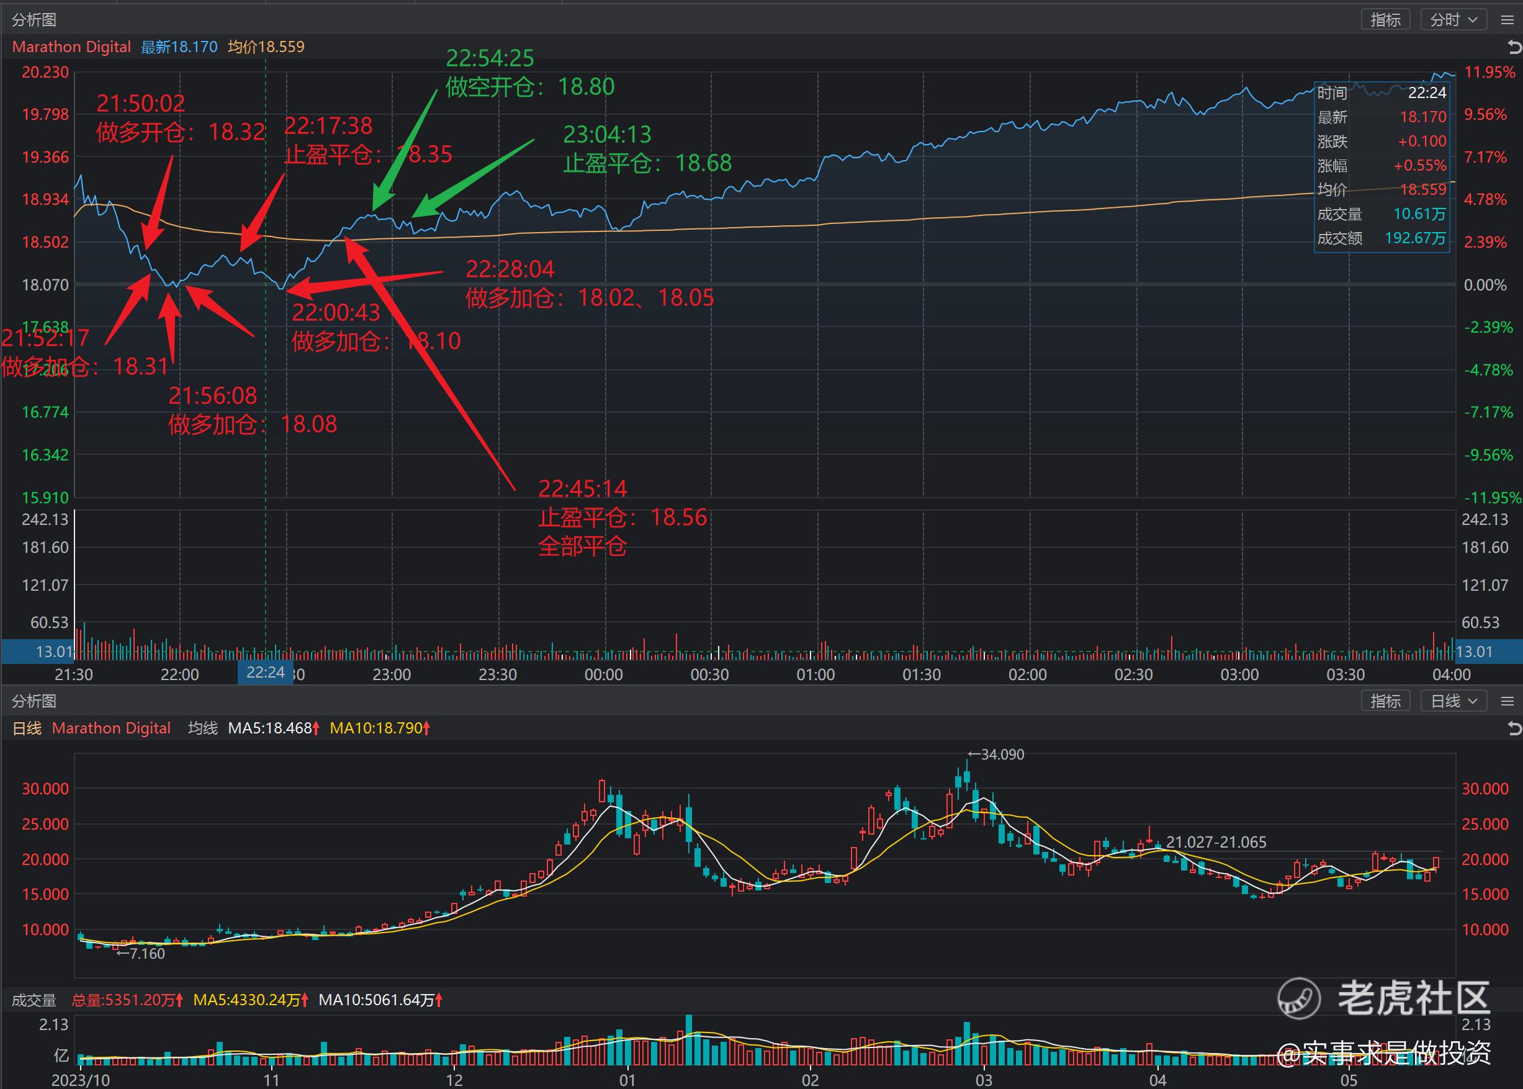Click the 指标 button in top chart

(1385, 19)
